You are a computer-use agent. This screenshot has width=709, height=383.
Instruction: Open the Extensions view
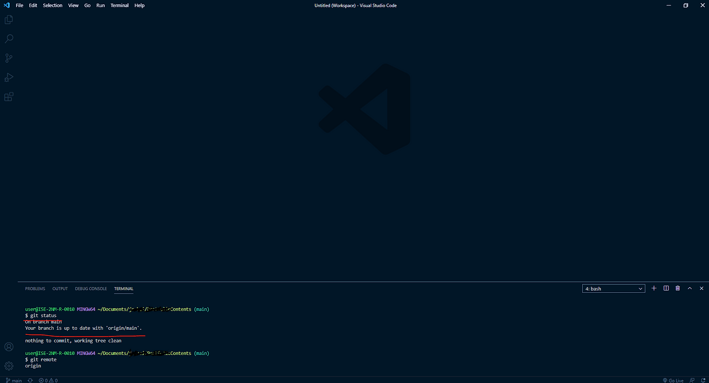point(8,96)
